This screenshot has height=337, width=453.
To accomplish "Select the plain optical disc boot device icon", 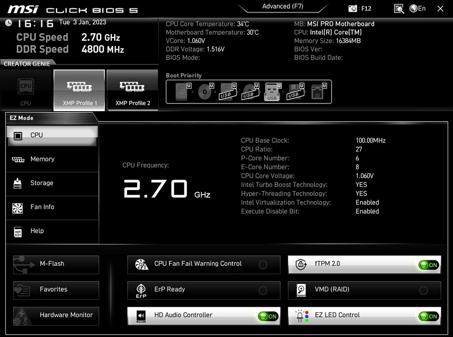I will 206,92.
